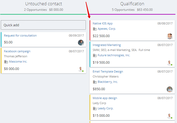Open the Mobile app design opportunity
This screenshot has width=177, height=123.
pos(105,98)
